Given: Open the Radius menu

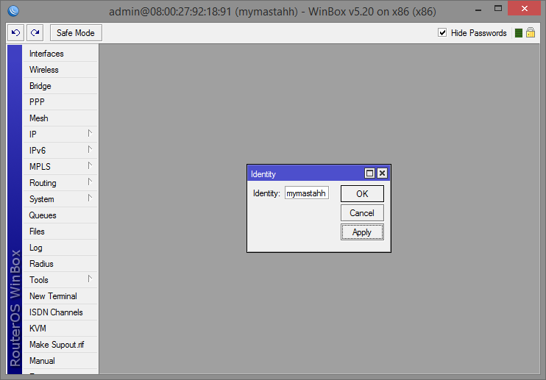Looking at the screenshot, I should click(x=60, y=264).
